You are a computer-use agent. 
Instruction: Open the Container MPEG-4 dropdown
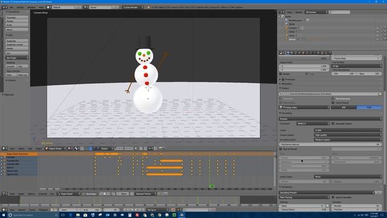pos(313,124)
